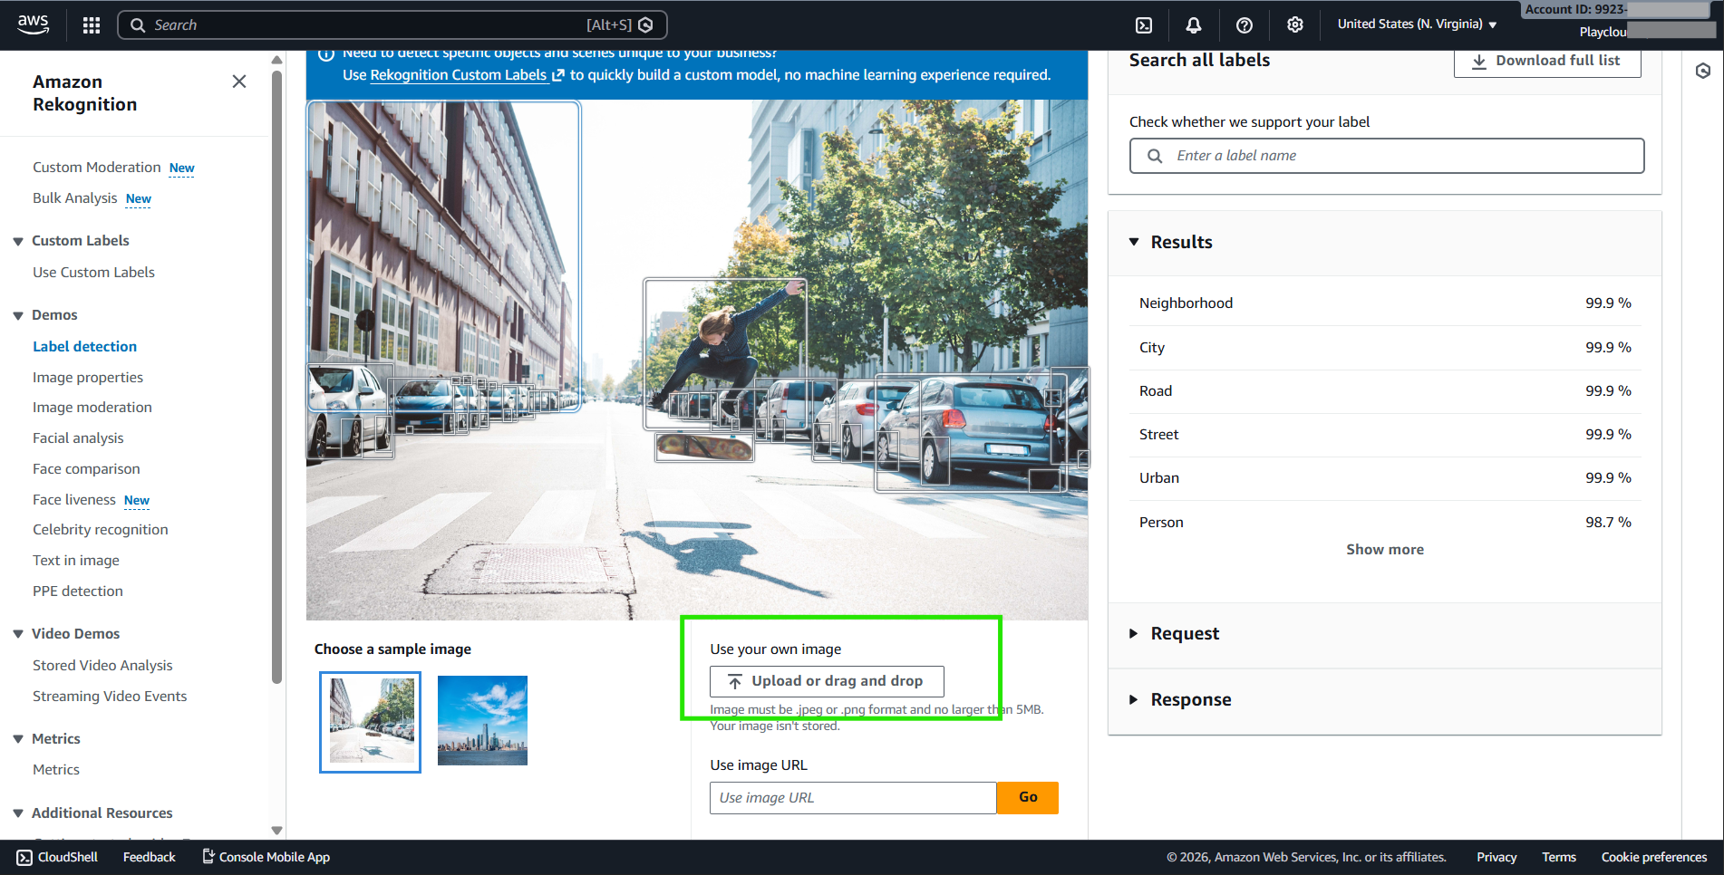The image size is (1724, 875).
Task: Open Celebrity recognition demo
Action: click(x=101, y=530)
